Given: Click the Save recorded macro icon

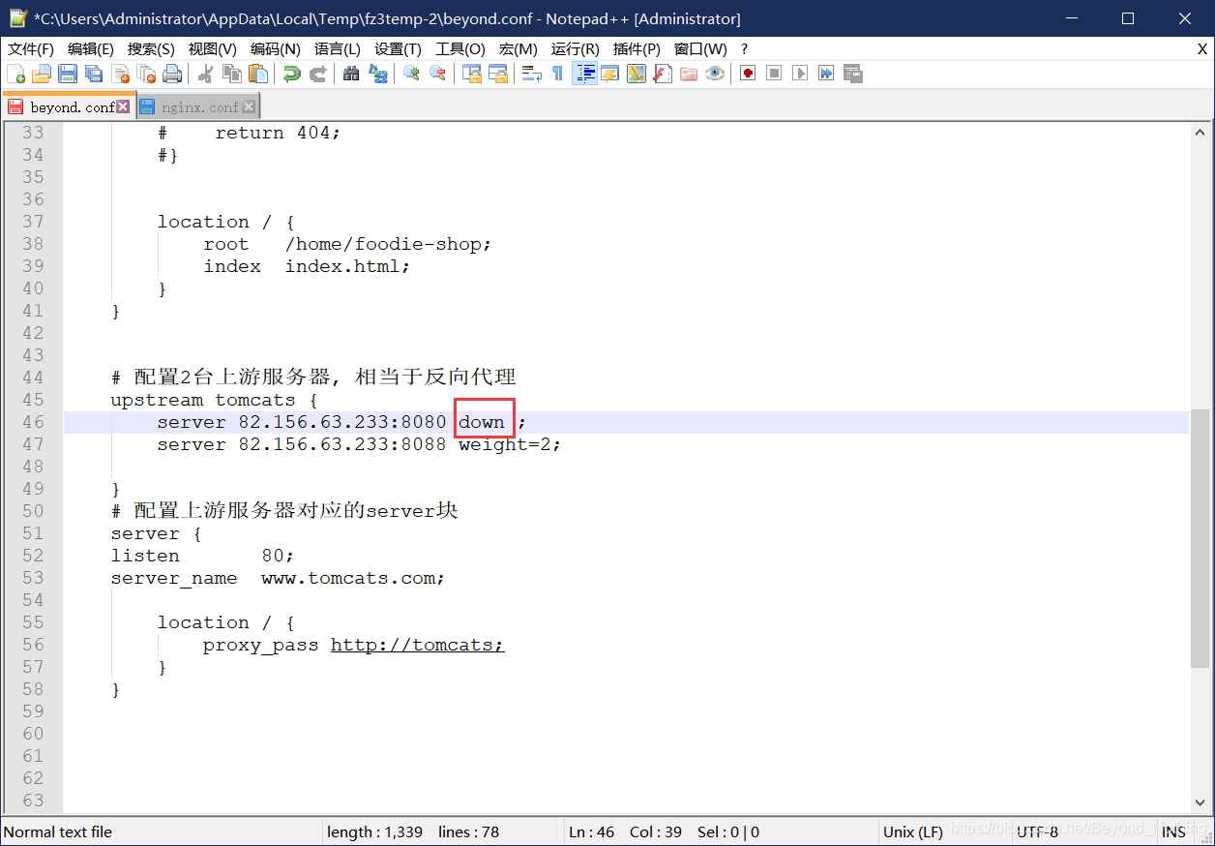Looking at the screenshot, I should [852, 74].
